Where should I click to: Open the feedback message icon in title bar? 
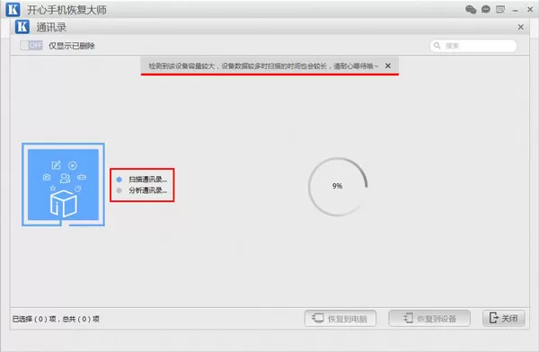click(500, 9)
